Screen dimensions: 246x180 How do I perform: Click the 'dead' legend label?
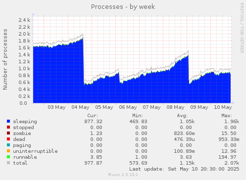pos(19,139)
